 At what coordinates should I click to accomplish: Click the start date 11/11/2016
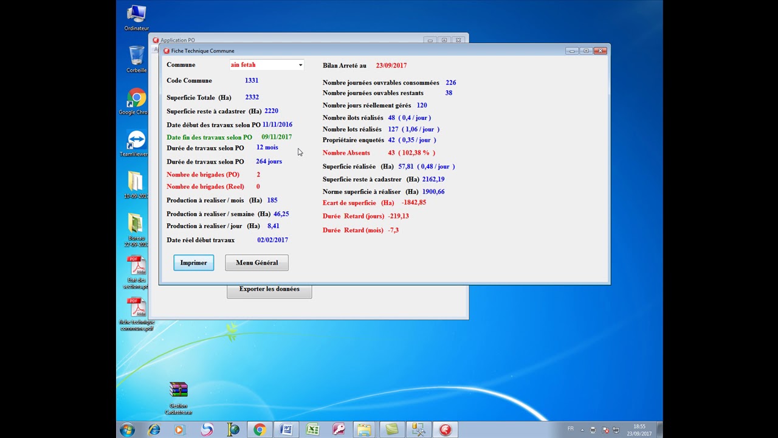tap(277, 125)
